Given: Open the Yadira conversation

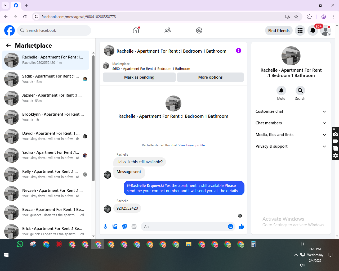Looking at the screenshot, I should click(x=46, y=155).
